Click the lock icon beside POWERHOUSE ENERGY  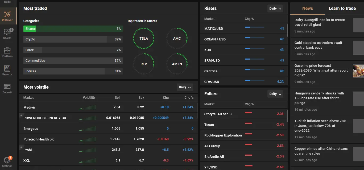point(21,115)
